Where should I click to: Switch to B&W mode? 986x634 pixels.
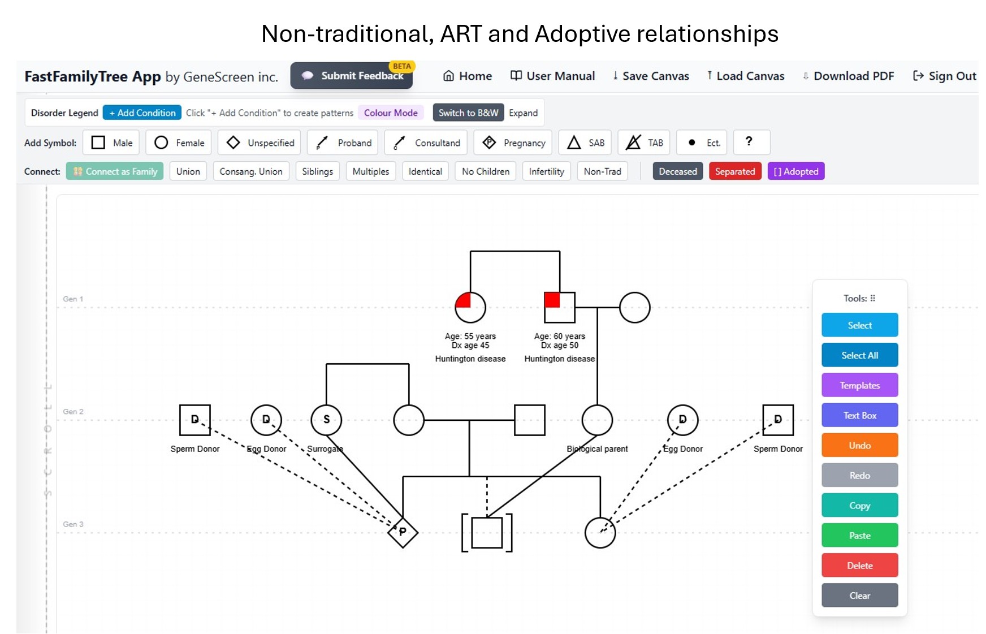pos(468,113)
